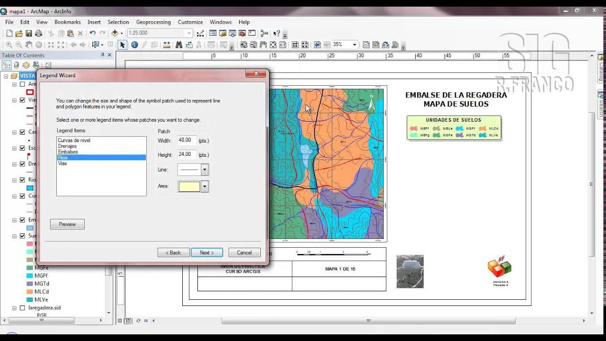The height and width of the screenshot is (341, 606).
Task: Click the patch Height input field
Action: (187, 154)
